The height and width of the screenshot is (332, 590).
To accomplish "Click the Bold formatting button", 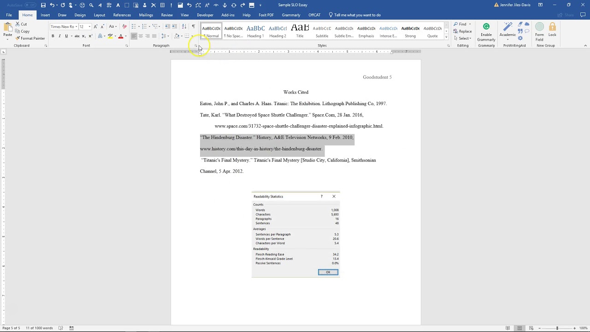I will pyautogui.click(x=53, y=36).
